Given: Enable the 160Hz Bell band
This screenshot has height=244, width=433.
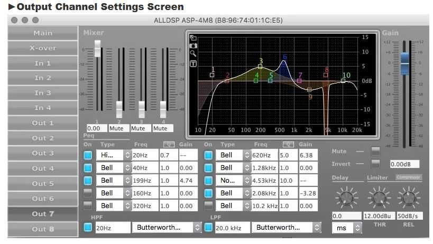Looking at the screenshot, I should pos(88,193).
